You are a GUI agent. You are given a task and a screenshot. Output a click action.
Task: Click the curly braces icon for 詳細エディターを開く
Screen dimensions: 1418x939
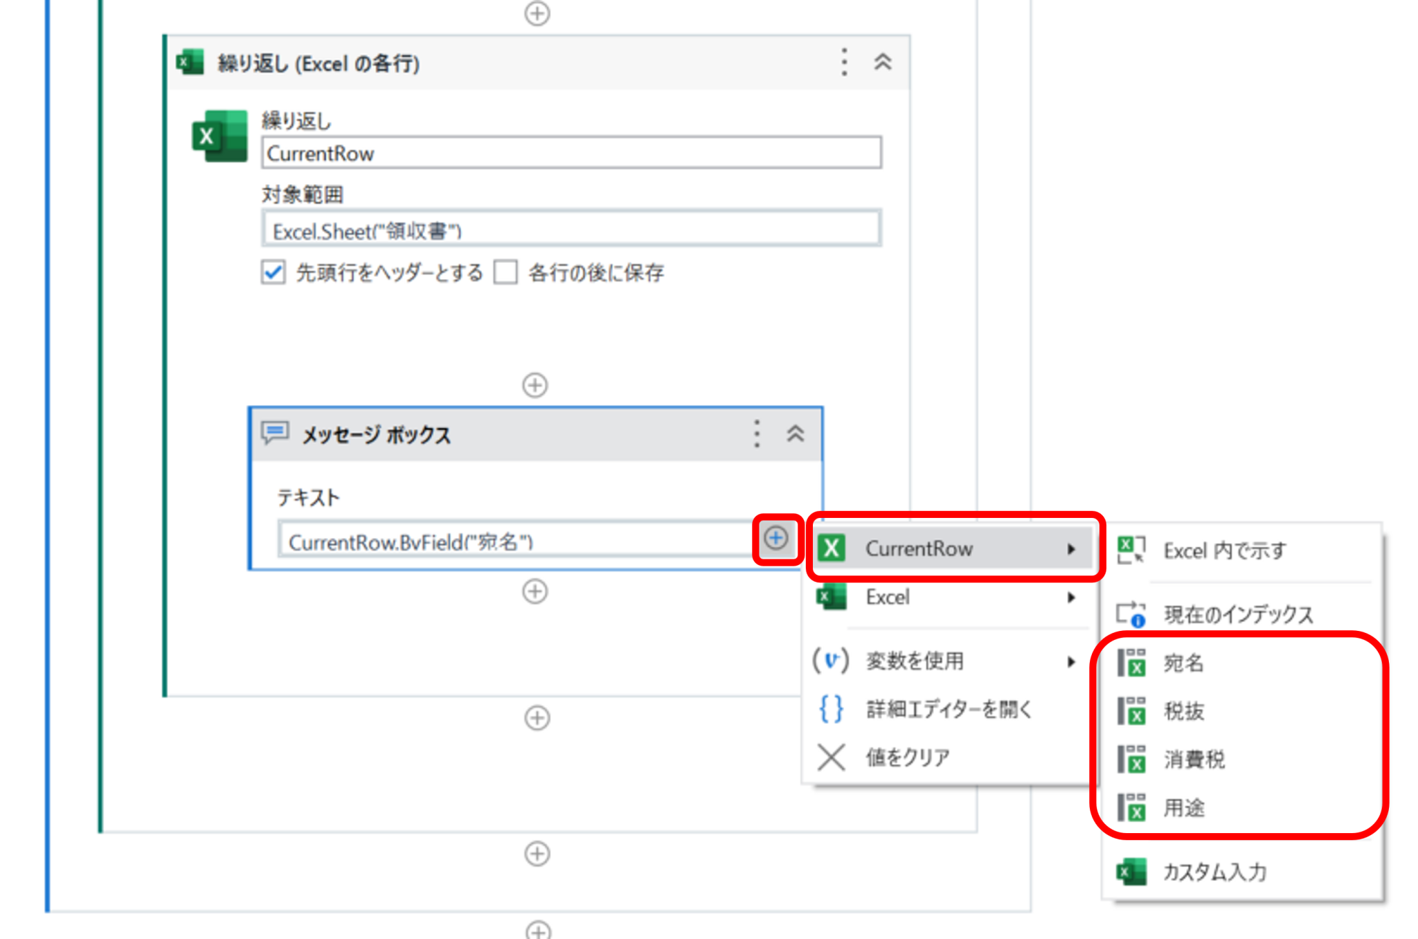[830, 708]
